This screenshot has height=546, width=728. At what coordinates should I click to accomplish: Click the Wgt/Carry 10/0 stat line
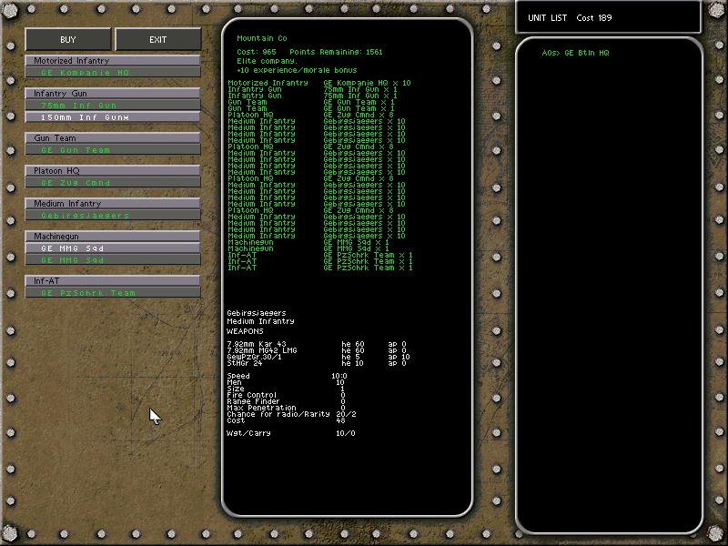(291, 433)
